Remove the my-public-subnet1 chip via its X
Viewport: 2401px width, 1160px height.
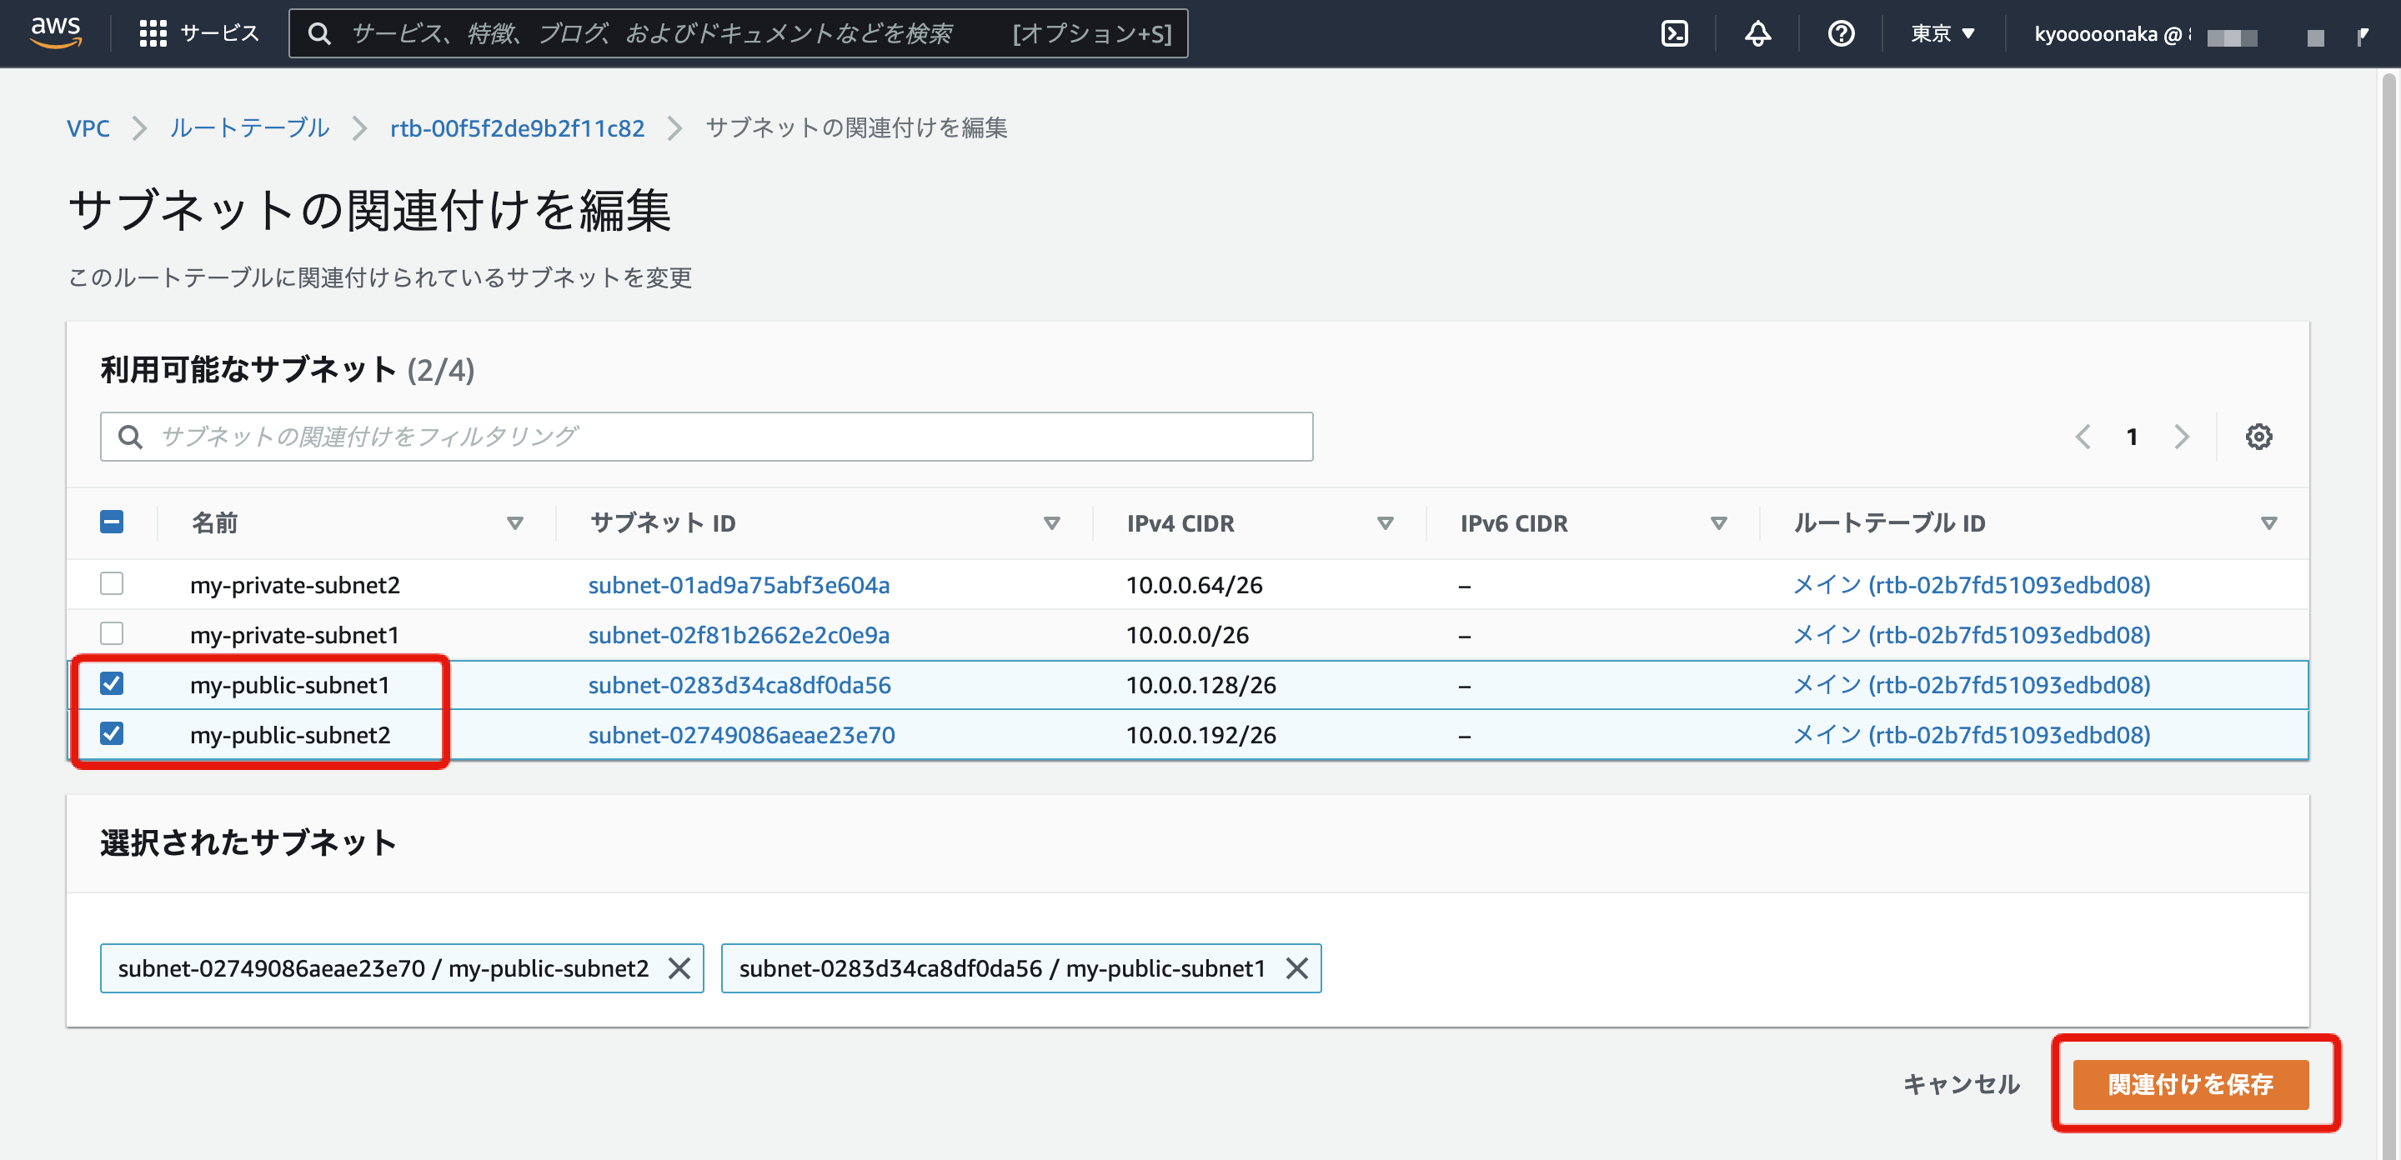(x=1296, y=968)
